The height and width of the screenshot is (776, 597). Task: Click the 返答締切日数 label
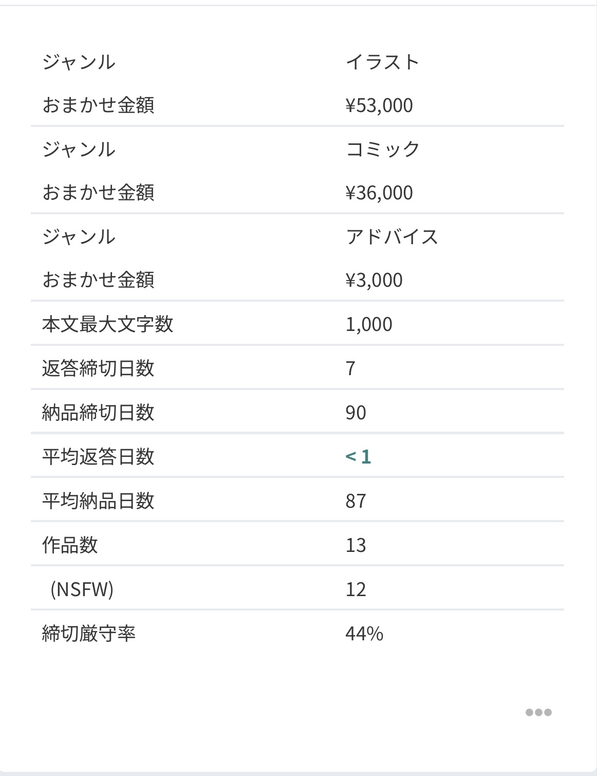click(x=98, y=368)
